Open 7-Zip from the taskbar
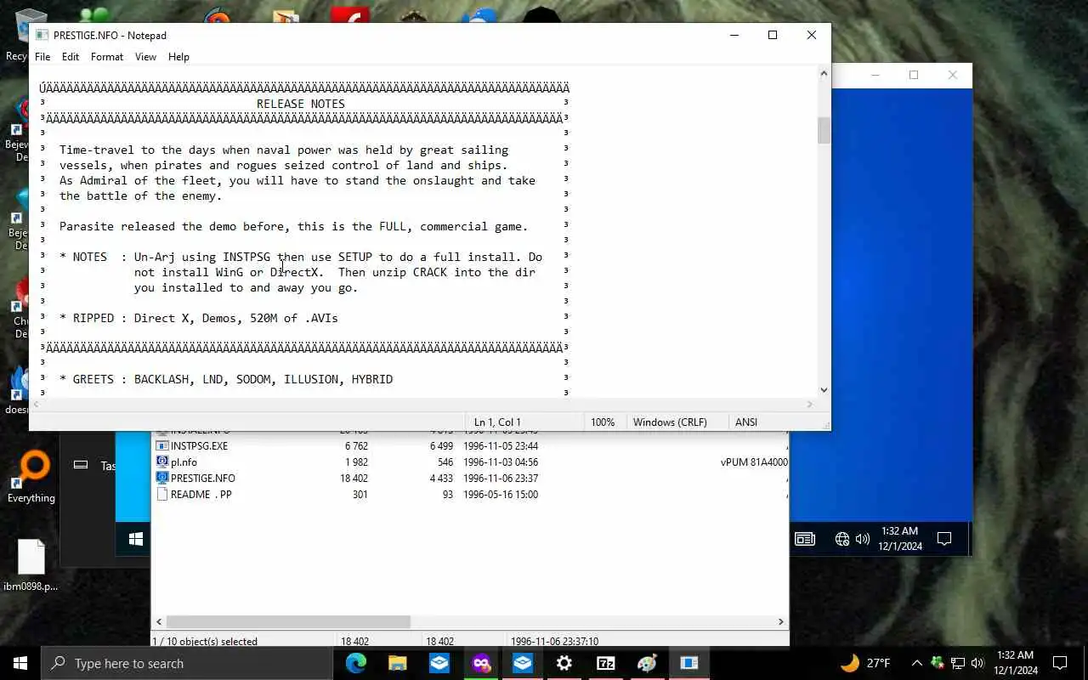Viewport: 1088px width, 680px height. tap(606, 663)
